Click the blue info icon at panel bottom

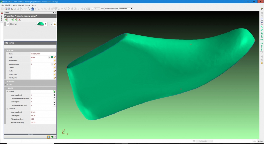[48, 137]
